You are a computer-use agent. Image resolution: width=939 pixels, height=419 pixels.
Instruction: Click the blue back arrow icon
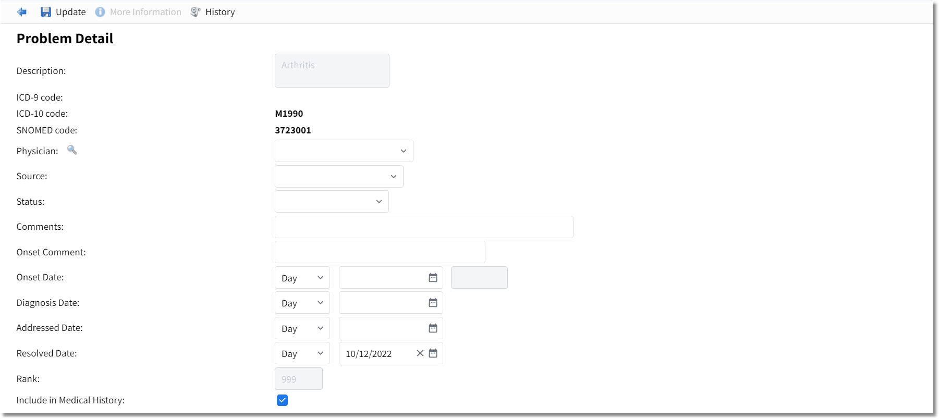point(22,12)
